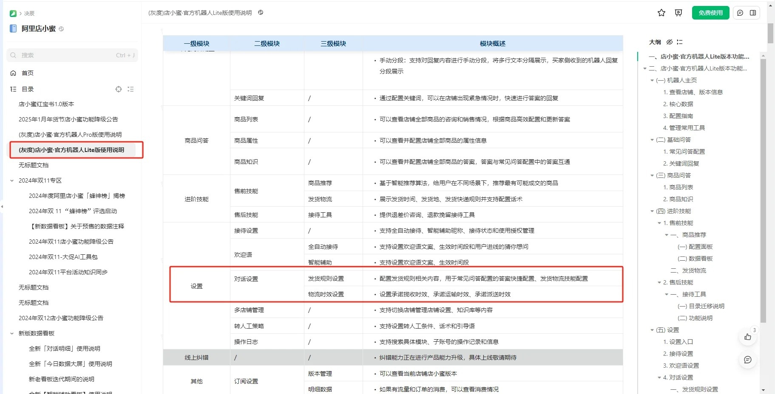
Task: Jump to outline item 2. 核心数据
Action: pyautogui.click(x=678, y=104)
